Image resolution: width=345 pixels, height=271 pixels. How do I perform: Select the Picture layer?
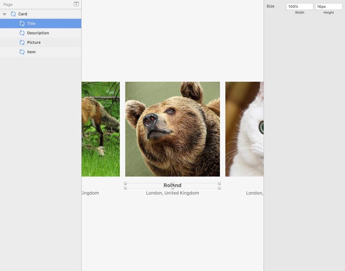point(34,42)
